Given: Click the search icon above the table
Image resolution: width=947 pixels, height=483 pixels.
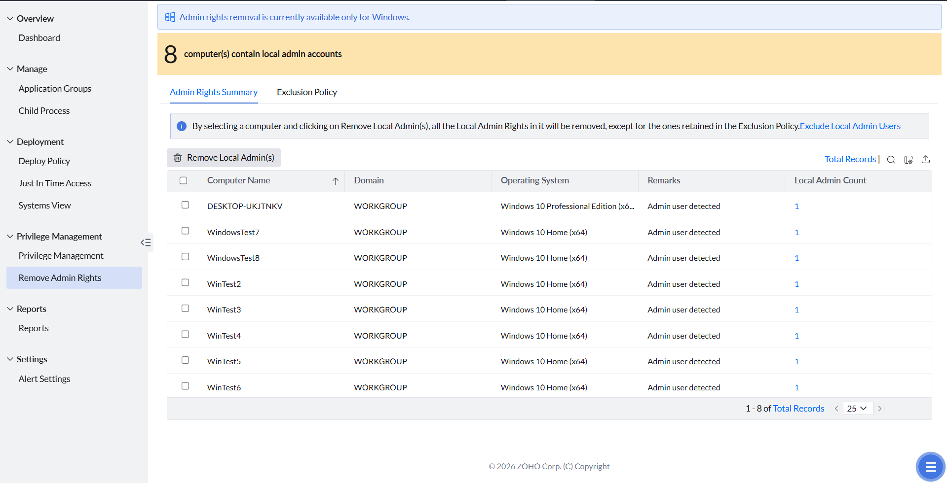Looking at the screenshot, I should (x=891, y=160).
